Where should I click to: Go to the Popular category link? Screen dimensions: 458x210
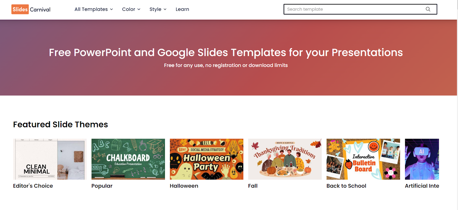[102, 186]
